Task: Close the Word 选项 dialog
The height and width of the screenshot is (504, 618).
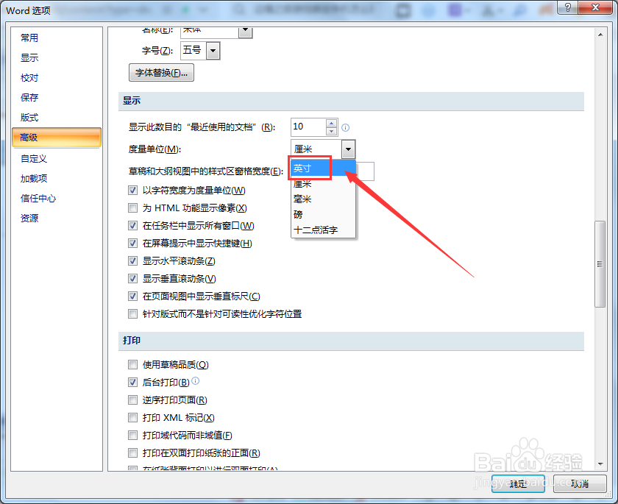Action: (595, 7)
